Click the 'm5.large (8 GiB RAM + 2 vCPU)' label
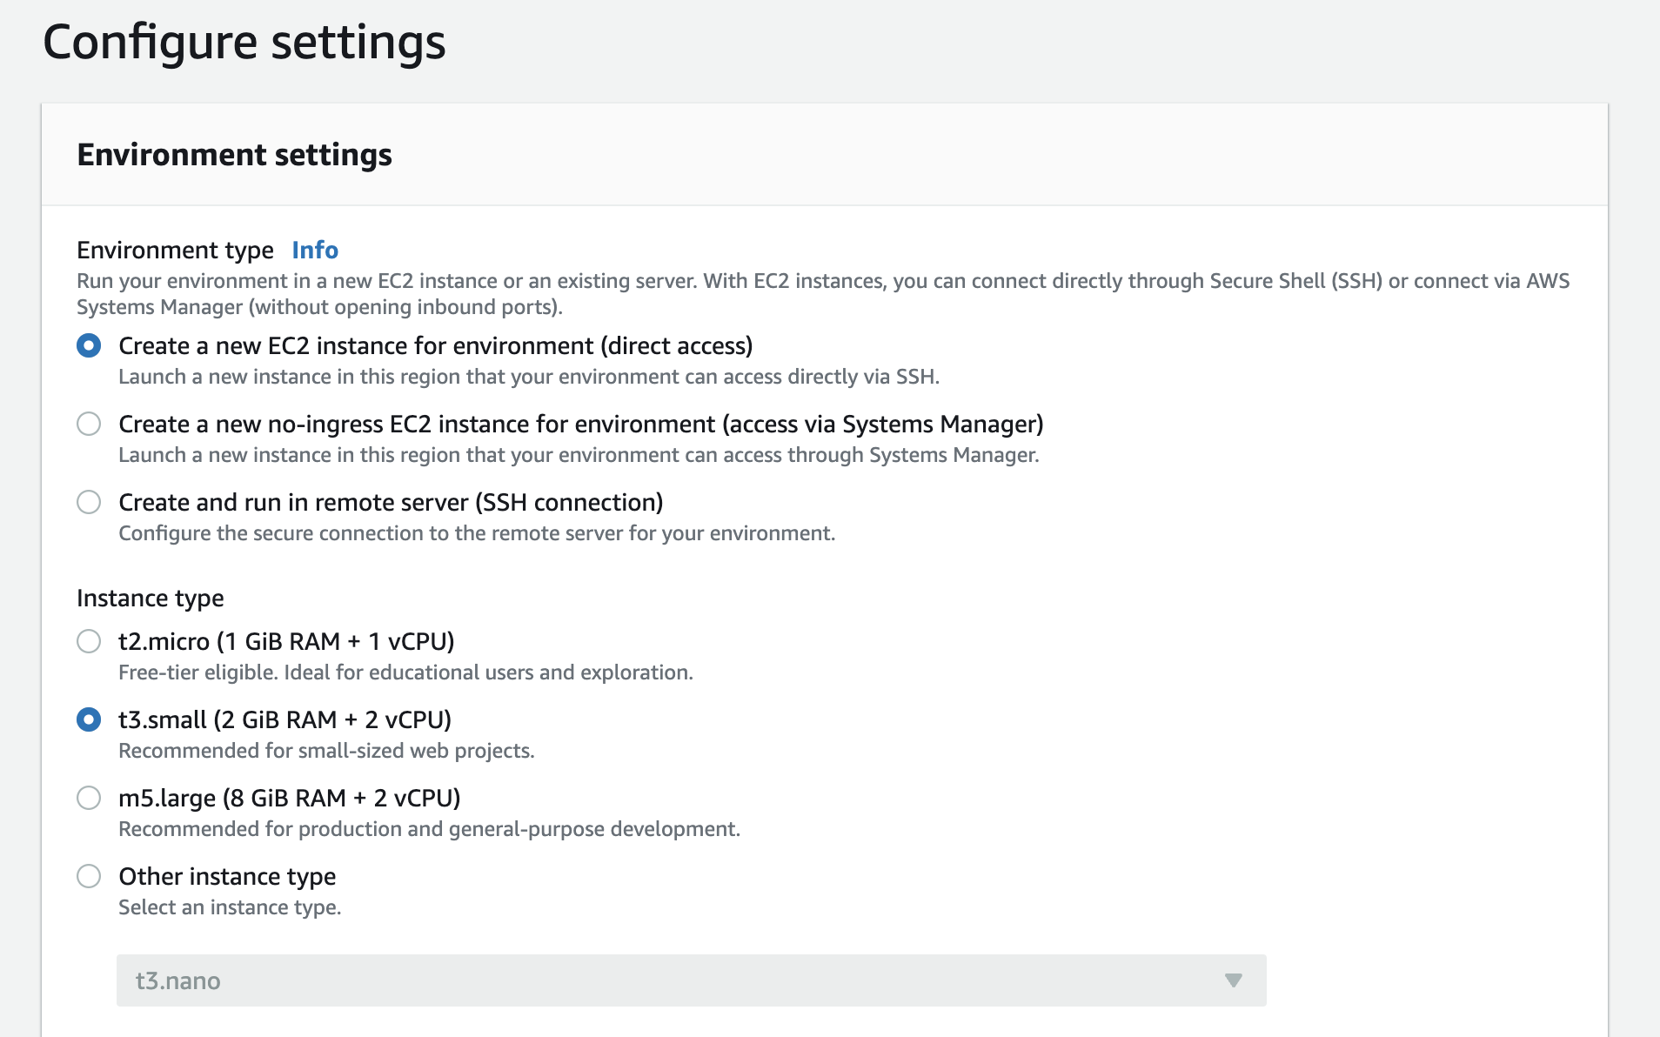The width and height of the screenshot is (1660, 1037). [289, 798]
